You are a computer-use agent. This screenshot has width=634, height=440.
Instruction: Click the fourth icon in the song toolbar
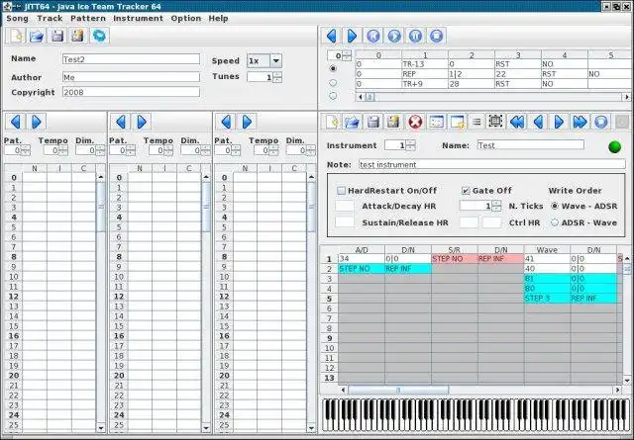(78, 36)
